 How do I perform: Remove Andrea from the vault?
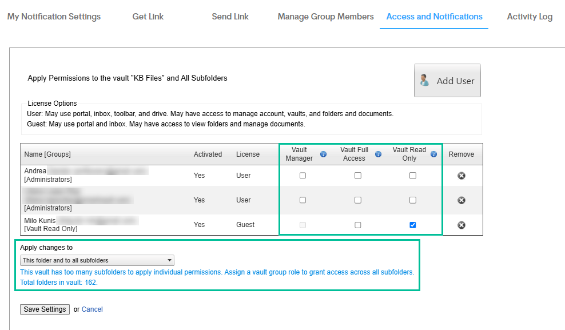[461, 176]
